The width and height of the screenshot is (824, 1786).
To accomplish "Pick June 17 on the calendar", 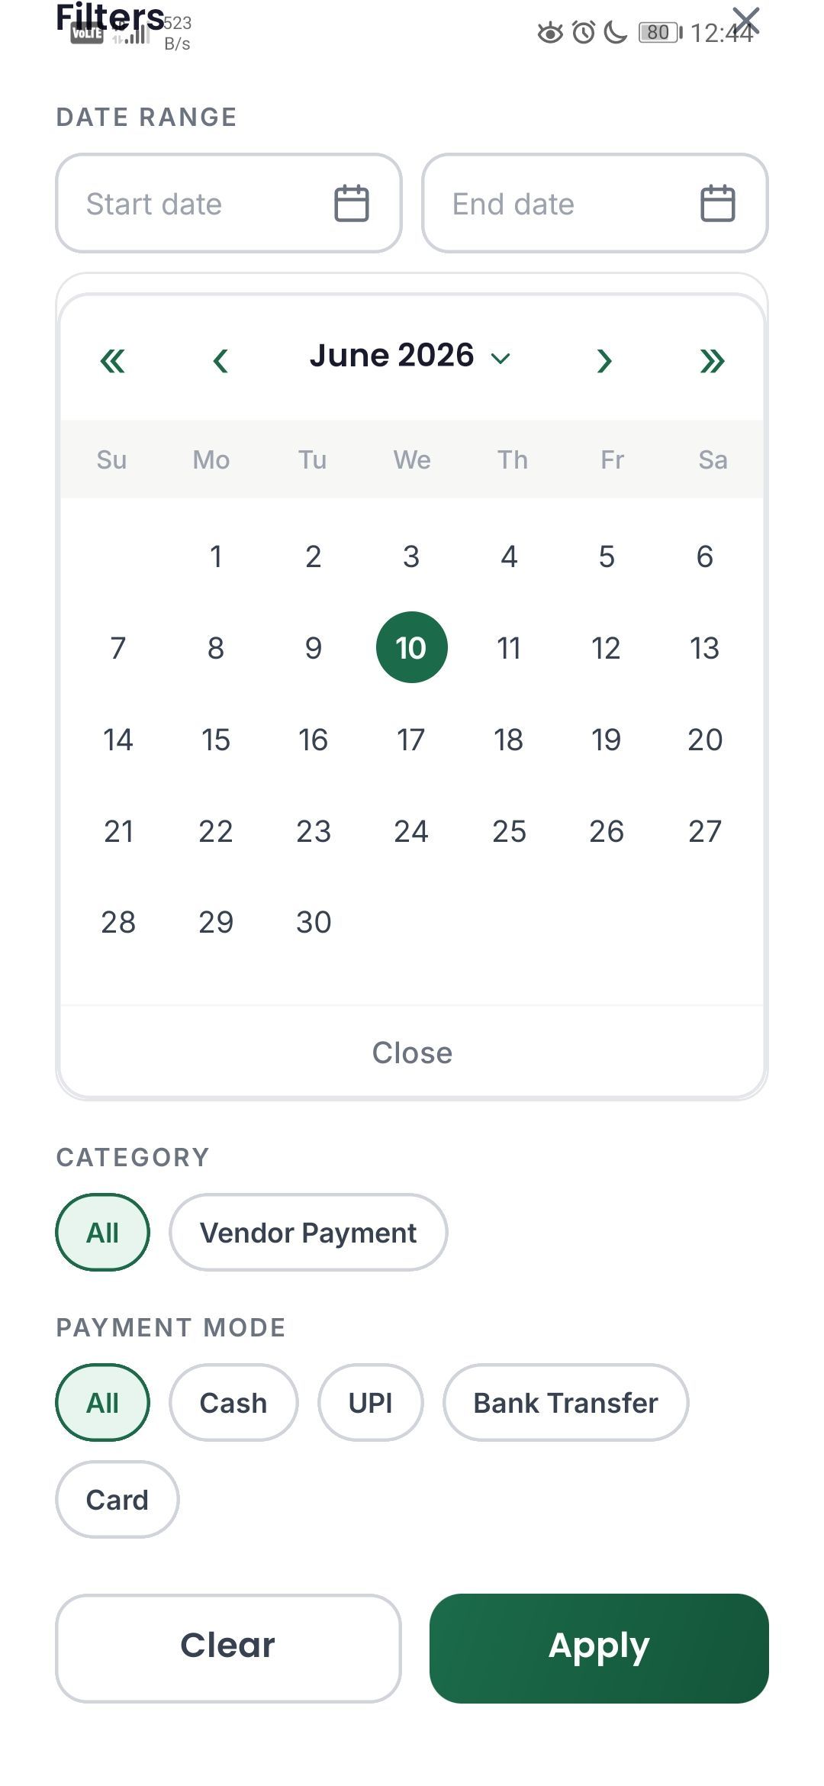I will 411,740.
